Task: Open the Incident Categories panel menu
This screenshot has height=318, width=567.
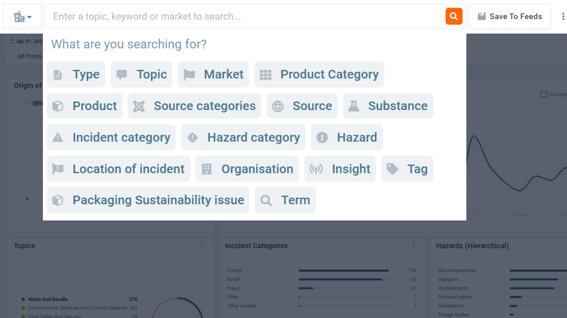Action: [413, 246]
